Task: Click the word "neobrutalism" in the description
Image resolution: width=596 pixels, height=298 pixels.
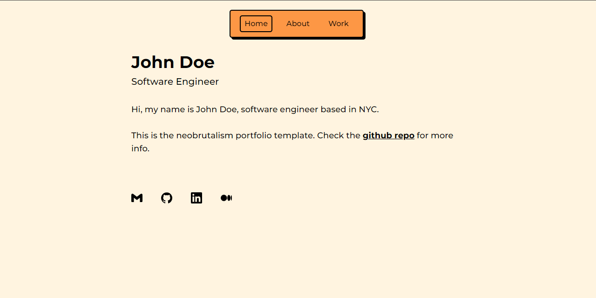Action: pyautogui.click(x=204, y=135)
